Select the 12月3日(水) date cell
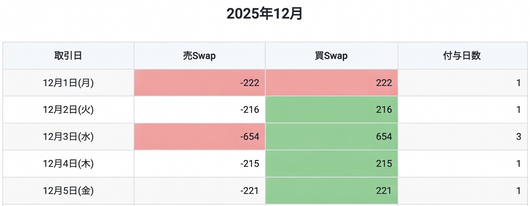The height and width of the screenshot is (206, 530). click(x=68, y=137)
